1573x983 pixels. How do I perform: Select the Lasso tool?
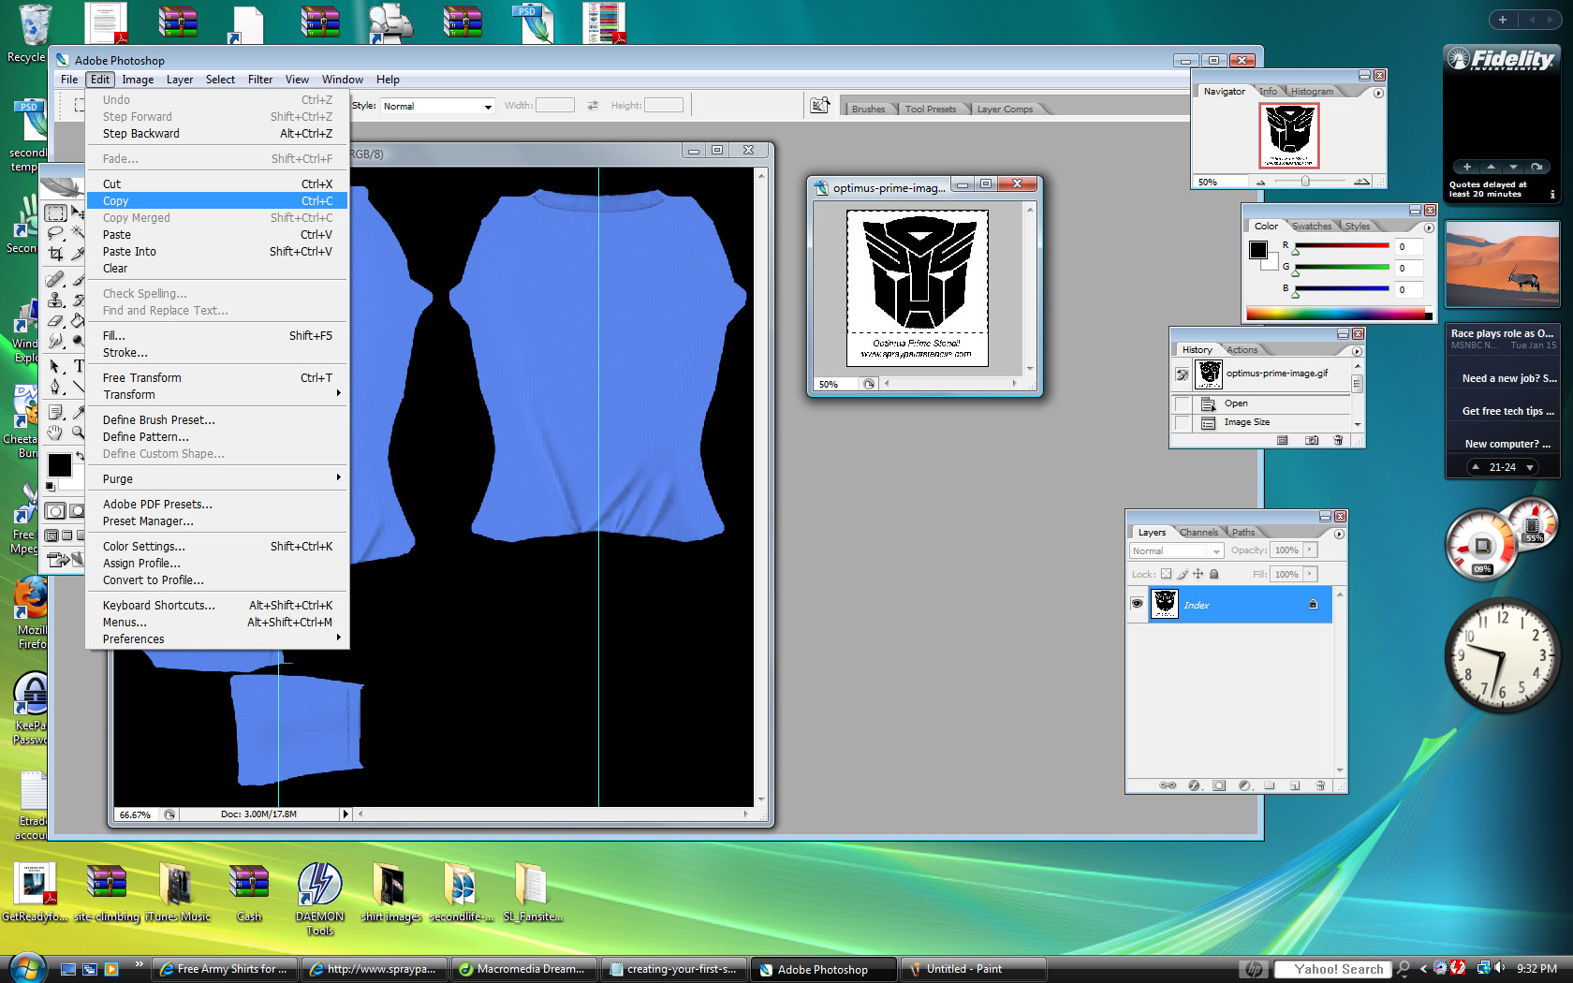point(56,233)
